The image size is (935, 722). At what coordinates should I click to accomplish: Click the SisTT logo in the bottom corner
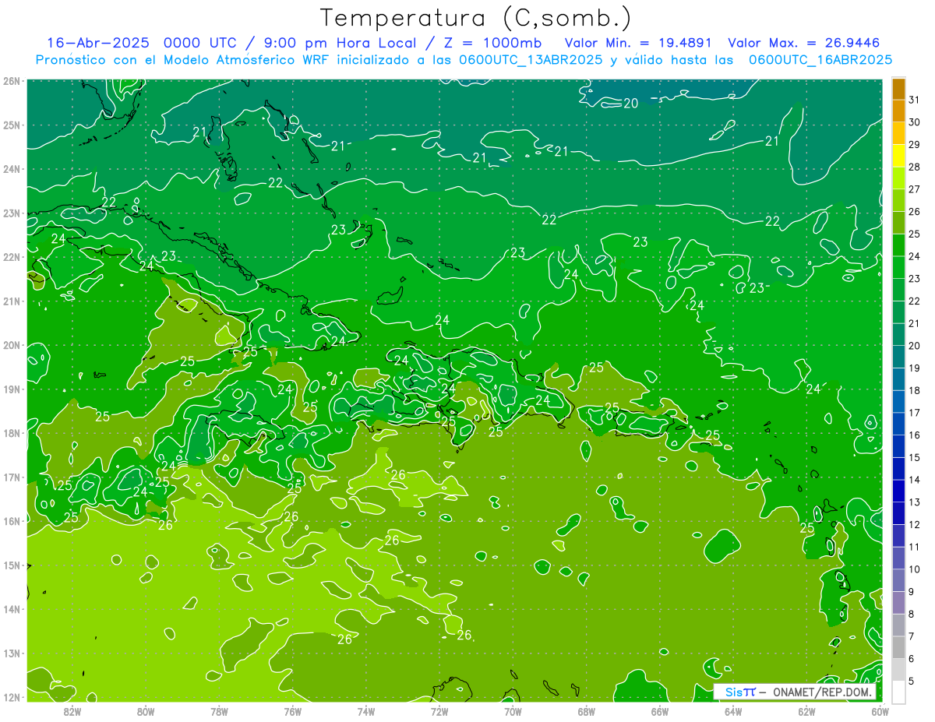coord(740,692)
